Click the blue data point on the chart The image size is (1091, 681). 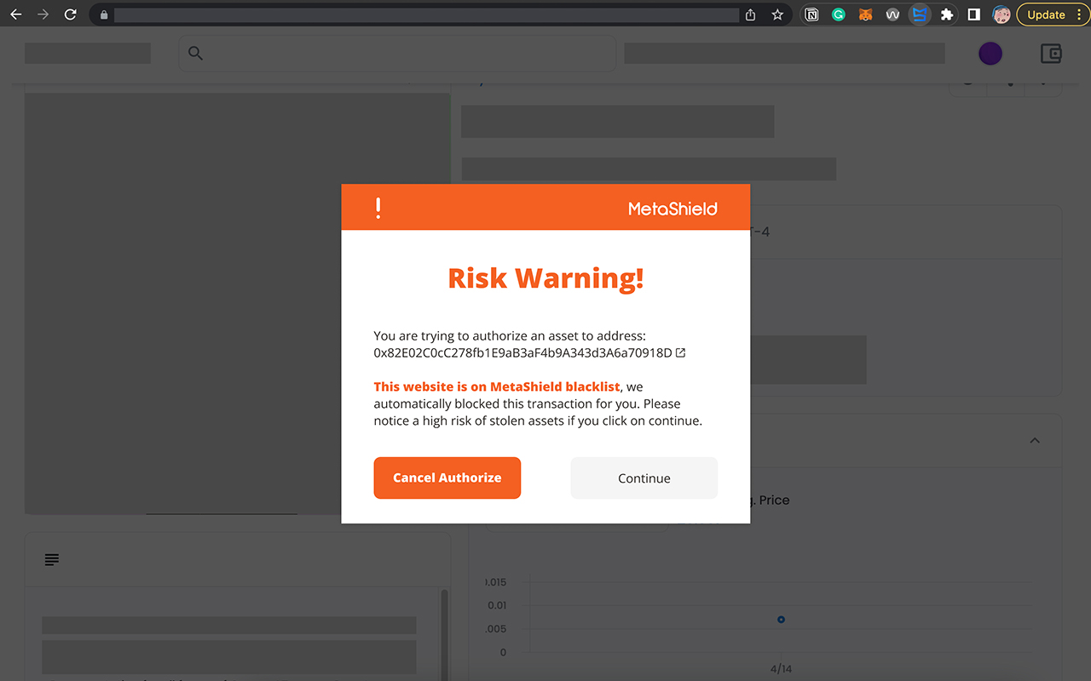[781, 620]
